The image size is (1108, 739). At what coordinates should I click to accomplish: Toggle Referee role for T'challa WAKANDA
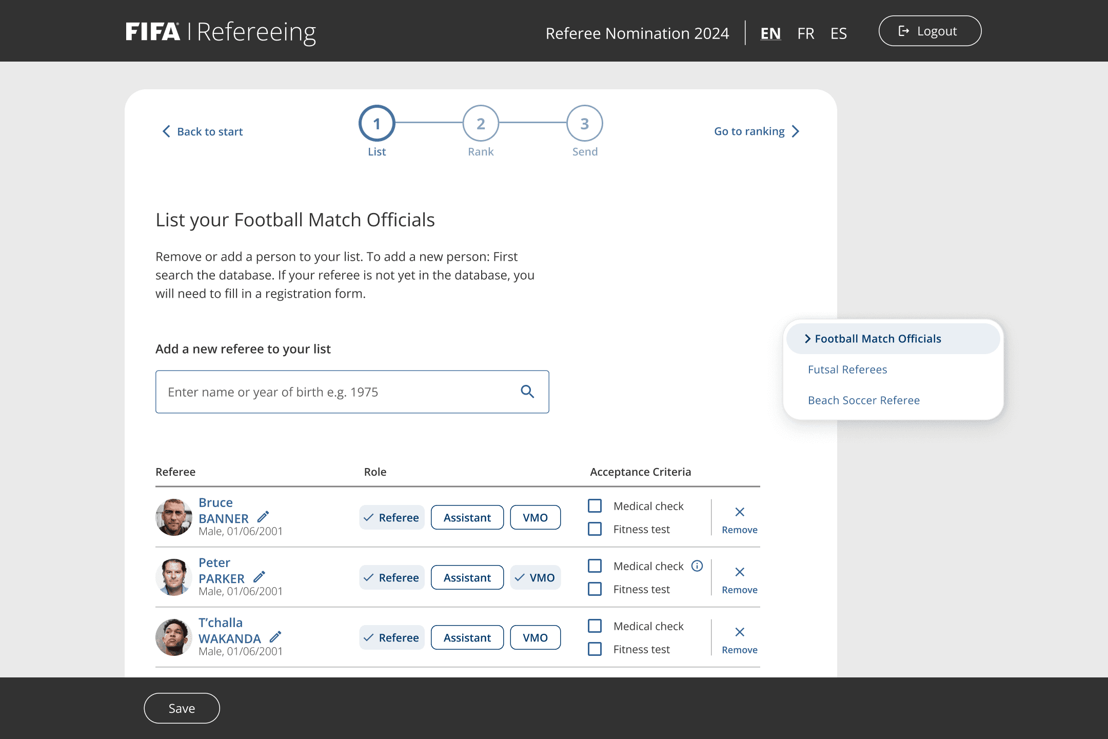(392, 637)
